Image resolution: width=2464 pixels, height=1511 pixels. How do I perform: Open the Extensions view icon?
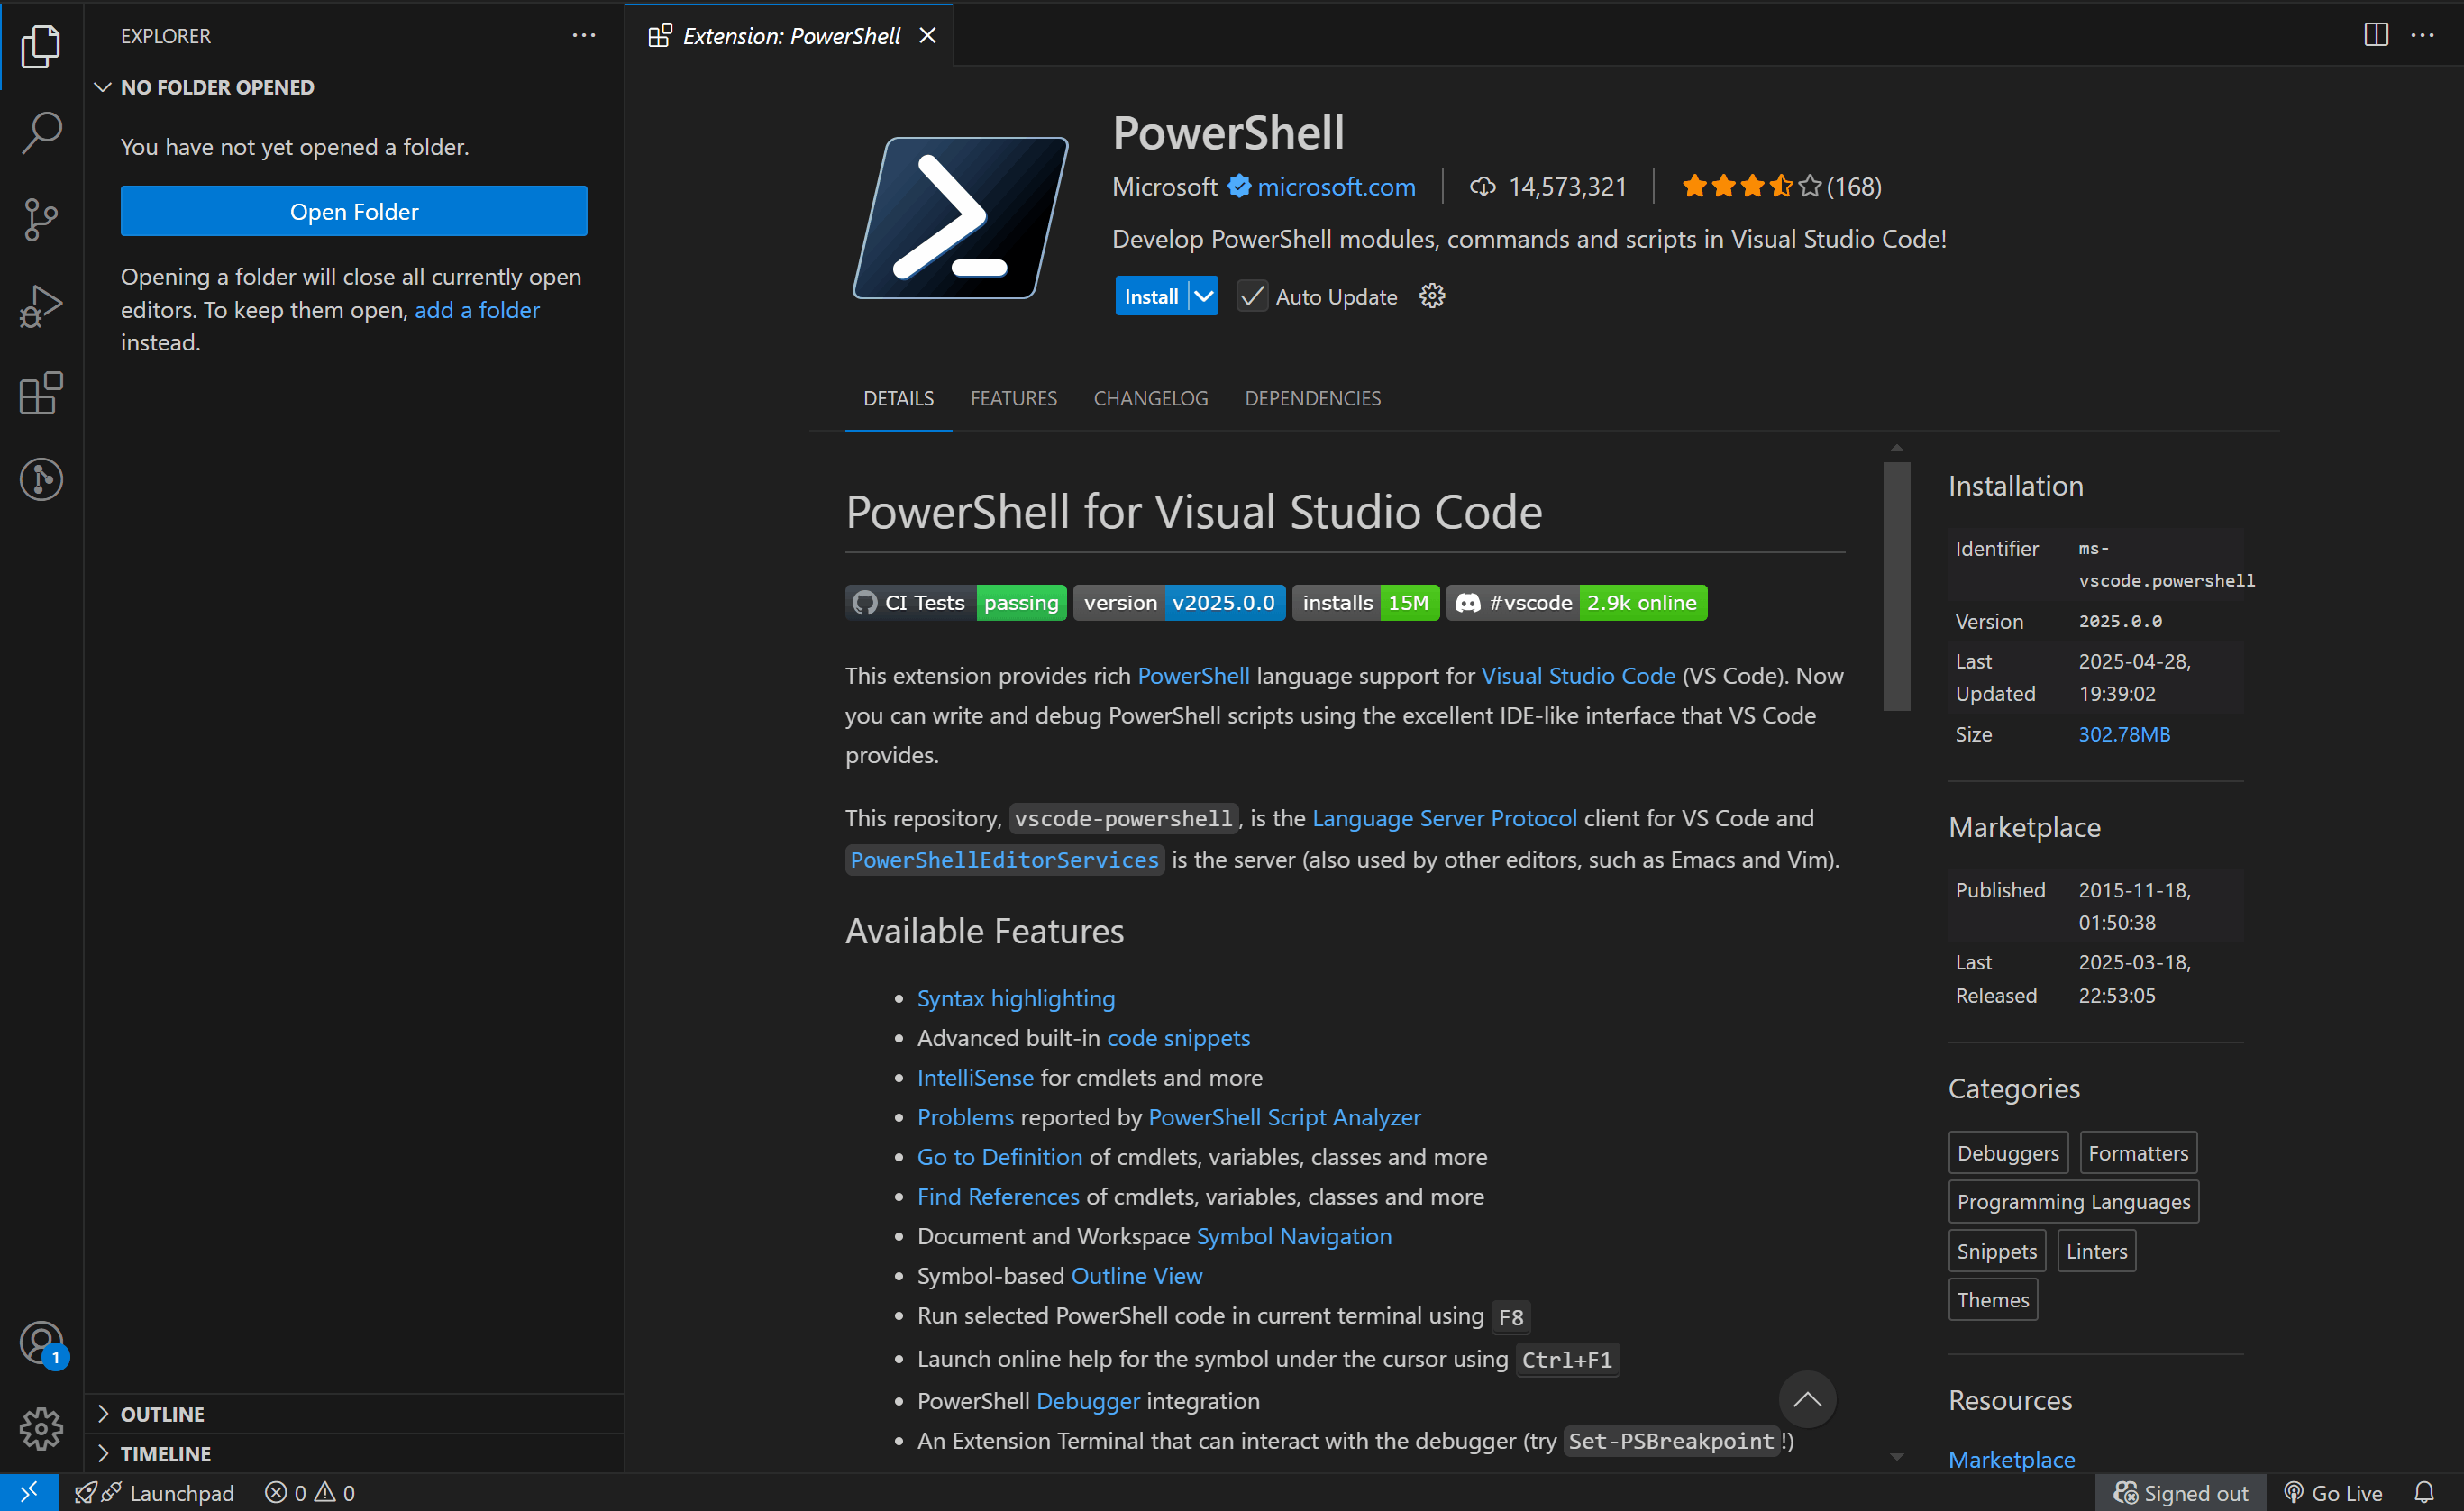click(41, 393)
